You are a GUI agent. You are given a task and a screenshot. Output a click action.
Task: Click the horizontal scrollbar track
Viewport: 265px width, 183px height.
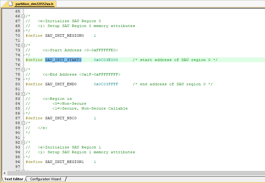tap(136, 173)
